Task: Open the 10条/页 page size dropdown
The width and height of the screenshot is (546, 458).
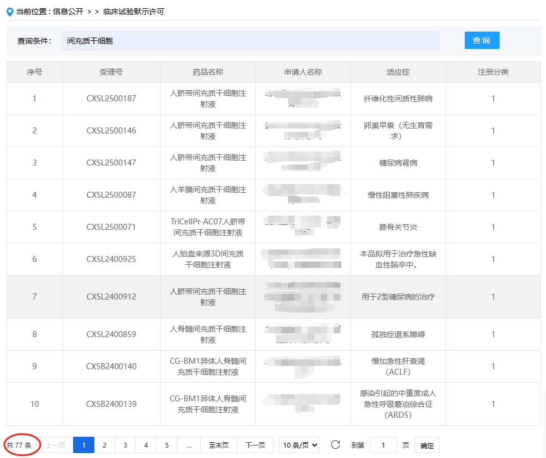Action: coord(299,445)
